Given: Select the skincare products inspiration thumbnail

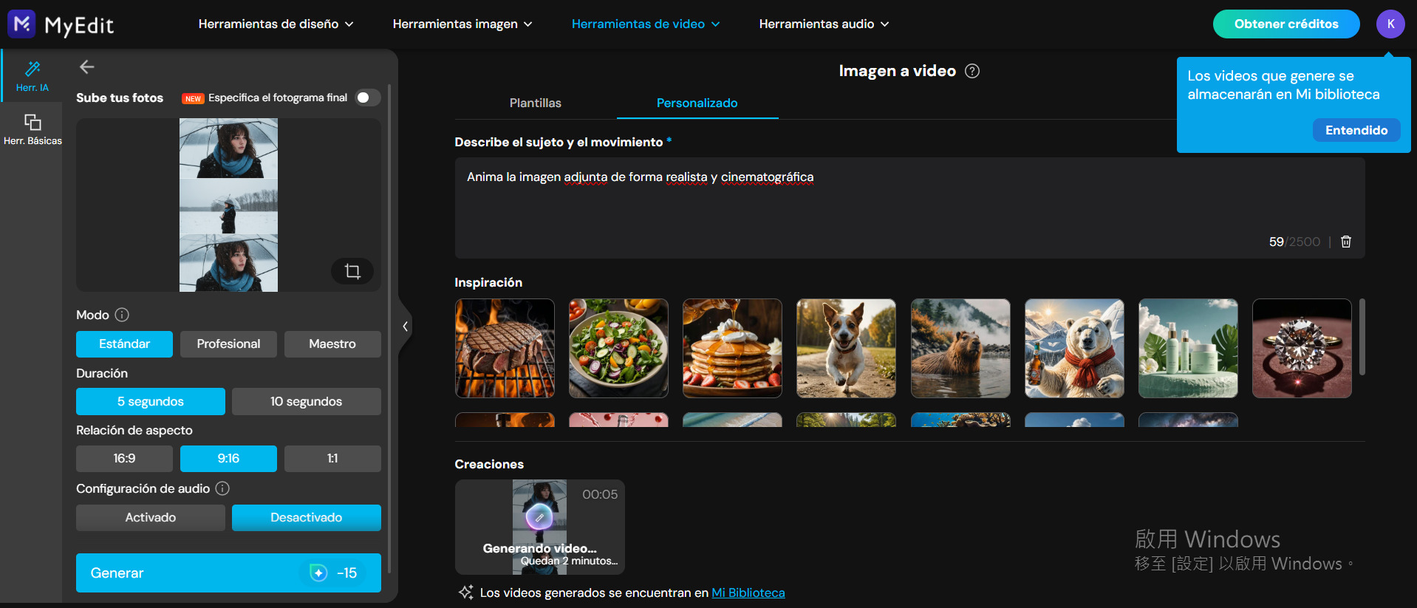Looking at the screenshot, I should click(1188, 349).
